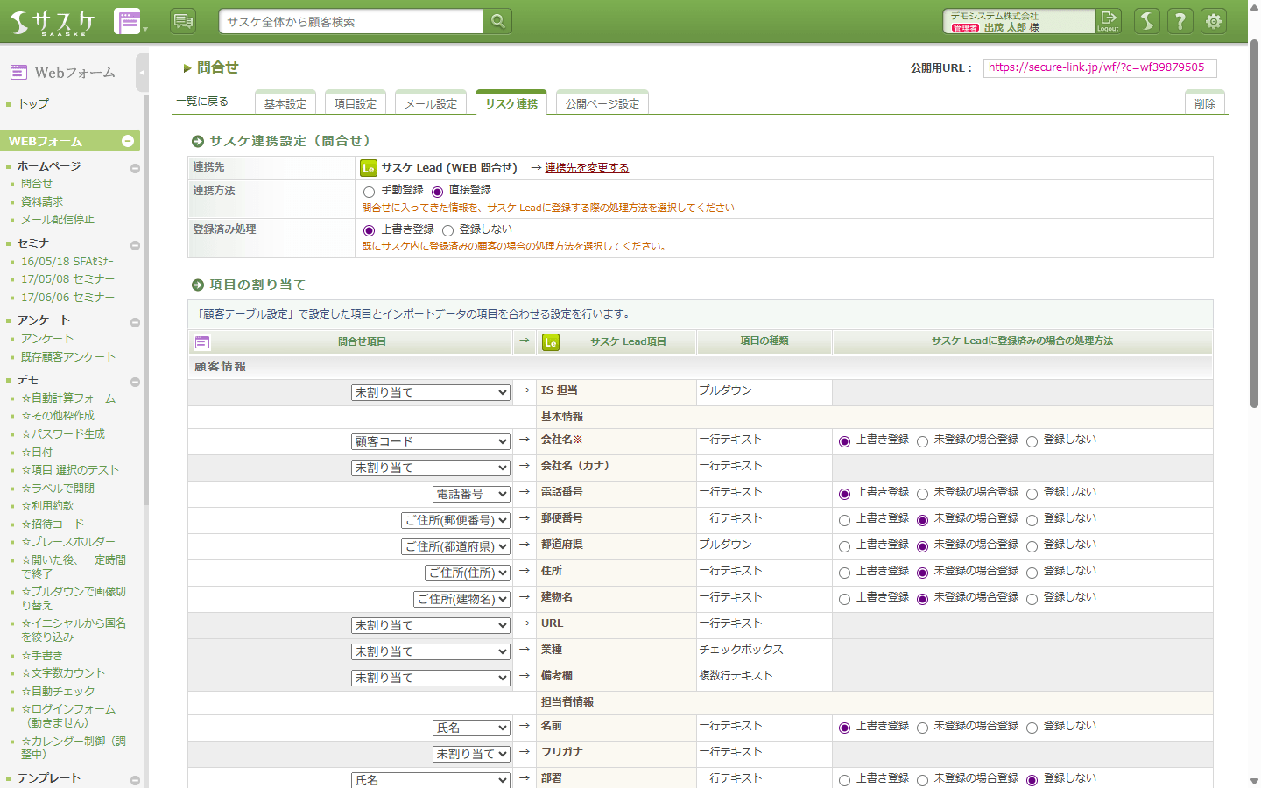
Task: Click the green Le サスケ Lead icon in table header
Action: point(551,341)
